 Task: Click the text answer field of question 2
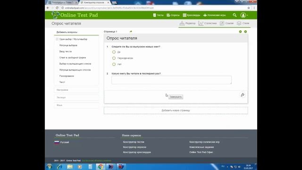[x=171, y=80]
